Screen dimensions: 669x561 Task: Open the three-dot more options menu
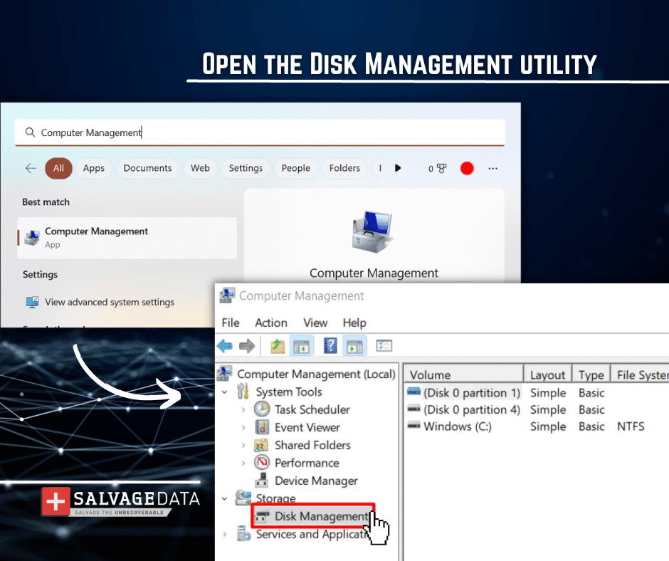tap(492, 168)
